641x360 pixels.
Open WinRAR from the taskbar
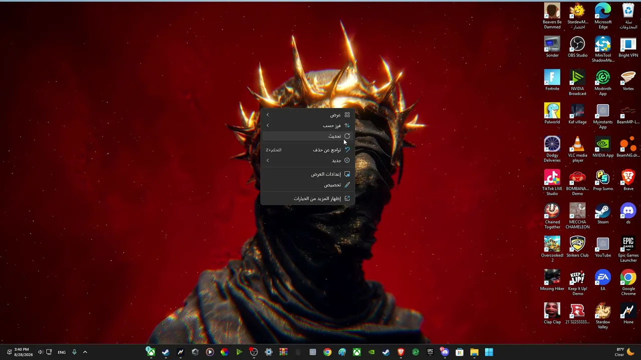coord(283,352)
